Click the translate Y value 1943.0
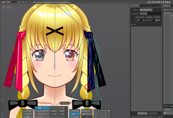This screenshot has width=173, height=118. 61,111
